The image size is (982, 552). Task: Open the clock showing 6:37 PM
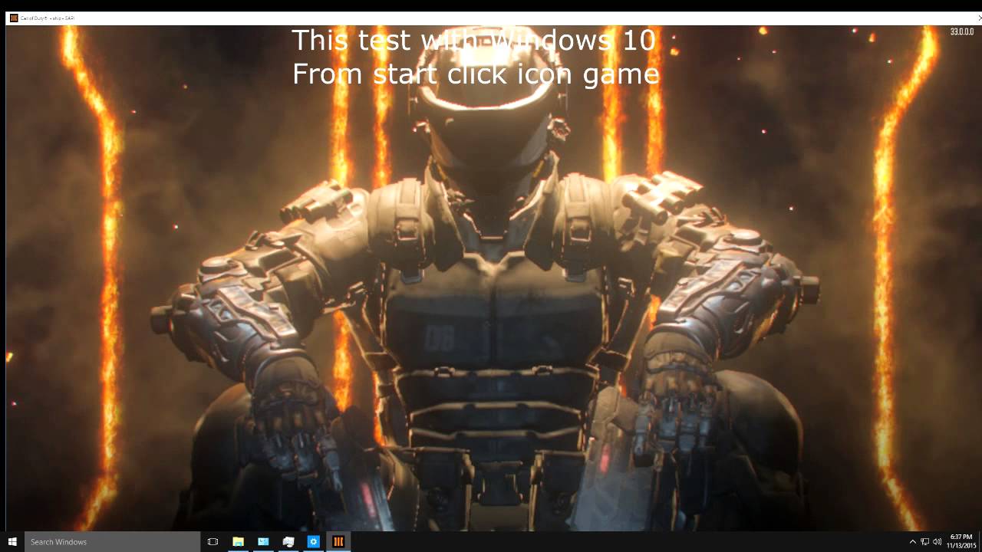coord(961,541)
